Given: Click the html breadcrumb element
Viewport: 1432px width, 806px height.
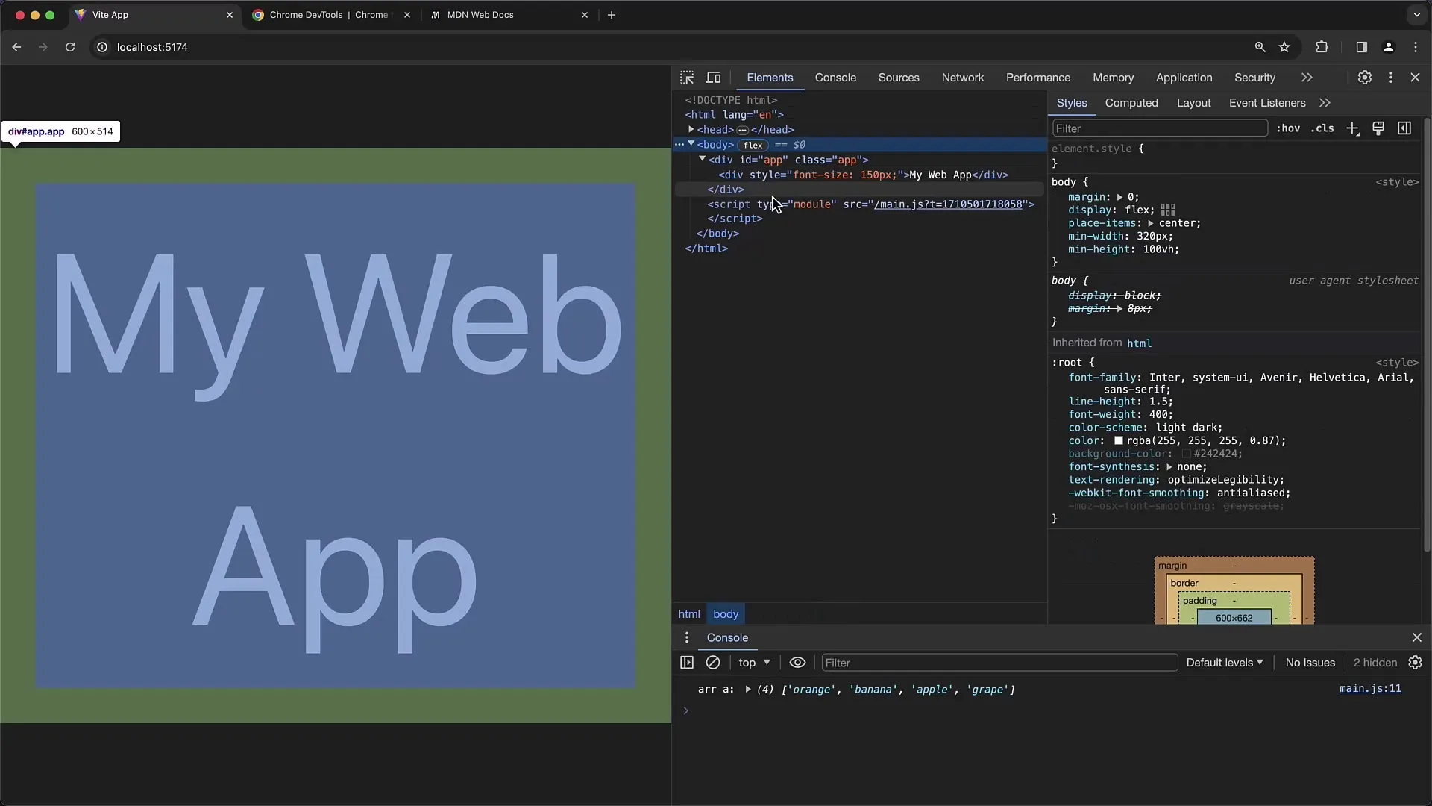Looking at the screenshot, I should (x=688, y=614).
